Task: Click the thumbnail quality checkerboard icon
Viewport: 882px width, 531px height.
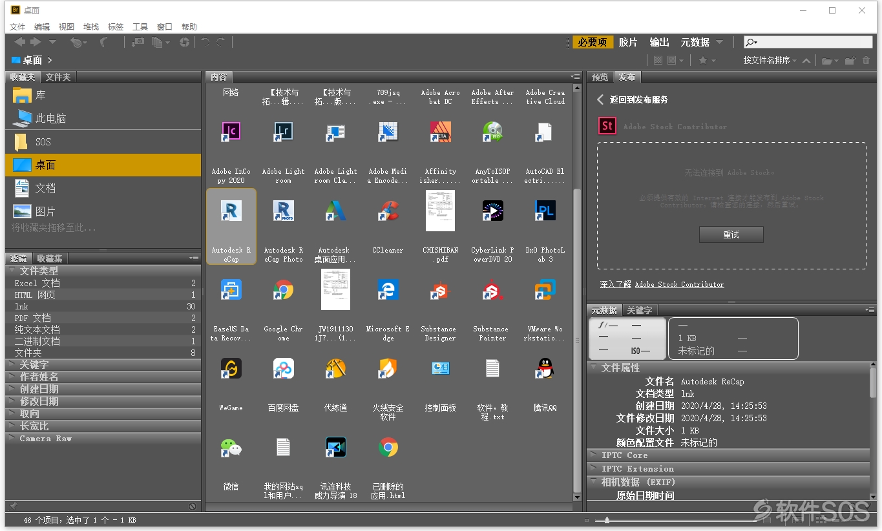Action: click(x=658, y=60)
